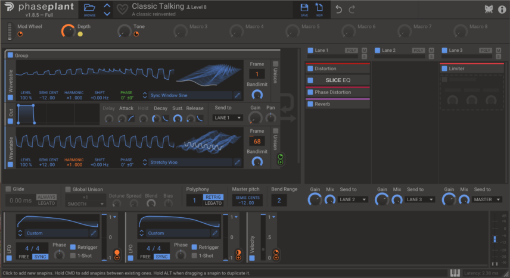Click the Bend Range value field
510x278 pixels.
(x=279, y=201)
